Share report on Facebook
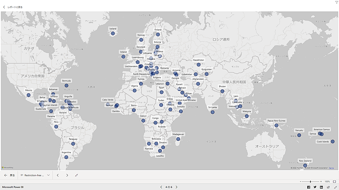The height and width of the screenshot is (190, 339). click(x=309, y=187)
